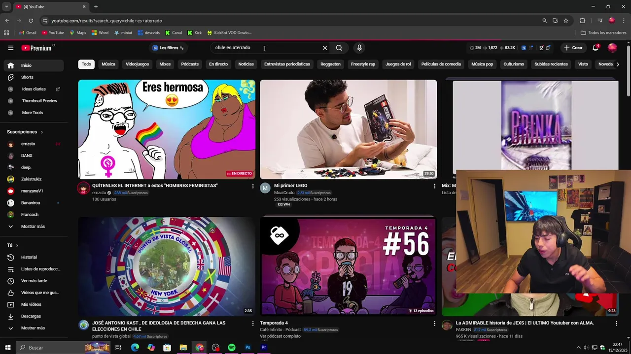Open More Tools in sidebar
This screenshot has width=631, height=354.
34,113
